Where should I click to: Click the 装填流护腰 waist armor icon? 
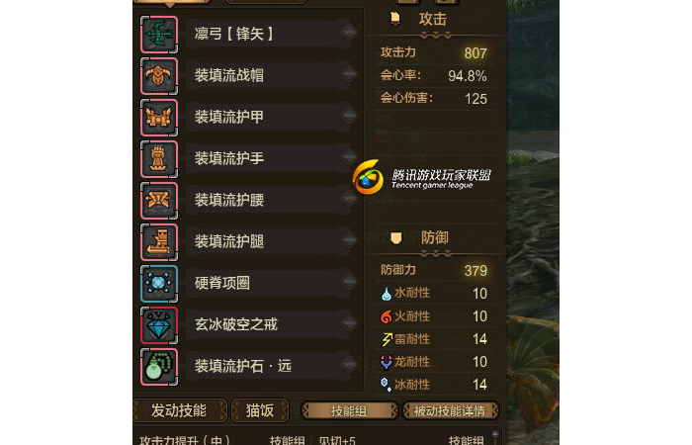coord(159,201)
